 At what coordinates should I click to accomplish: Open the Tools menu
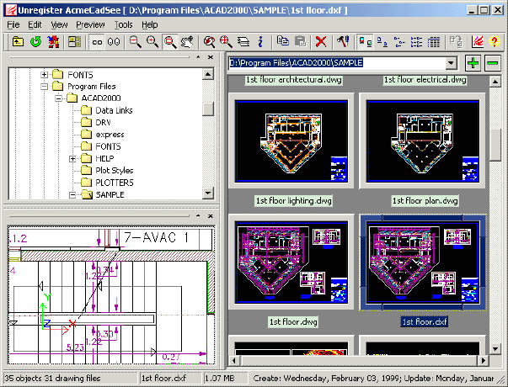(x=124, y=25)
